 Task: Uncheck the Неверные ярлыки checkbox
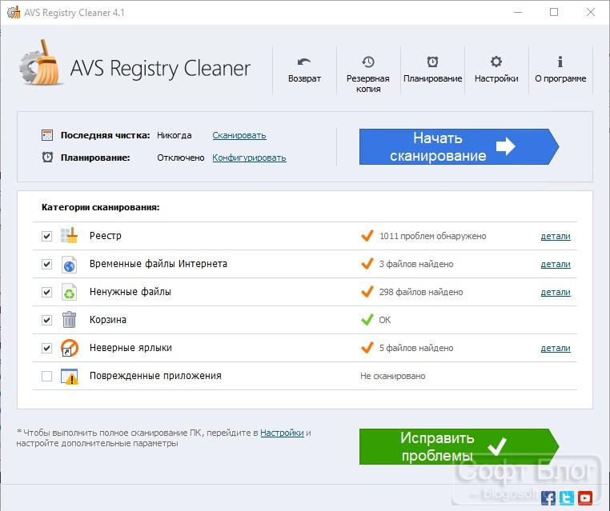[46, 348]
